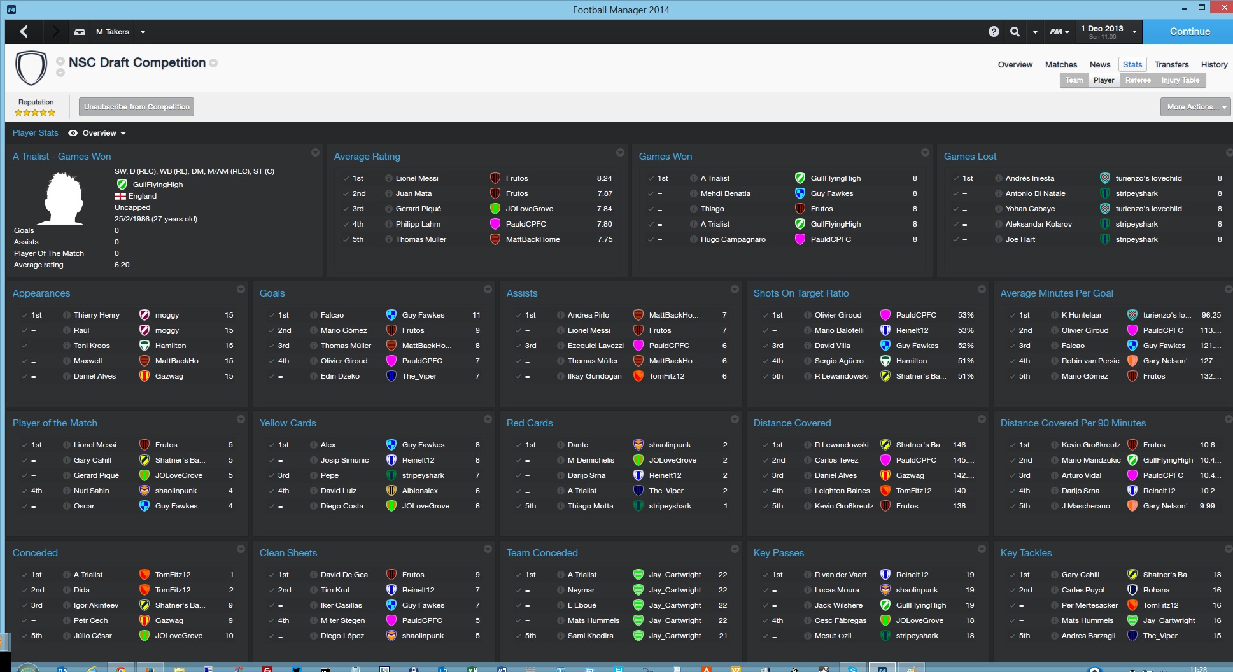Click the player silhouette photo of A Trialist
Viewport: 1233px width, 672px height.
pos(63,199)
